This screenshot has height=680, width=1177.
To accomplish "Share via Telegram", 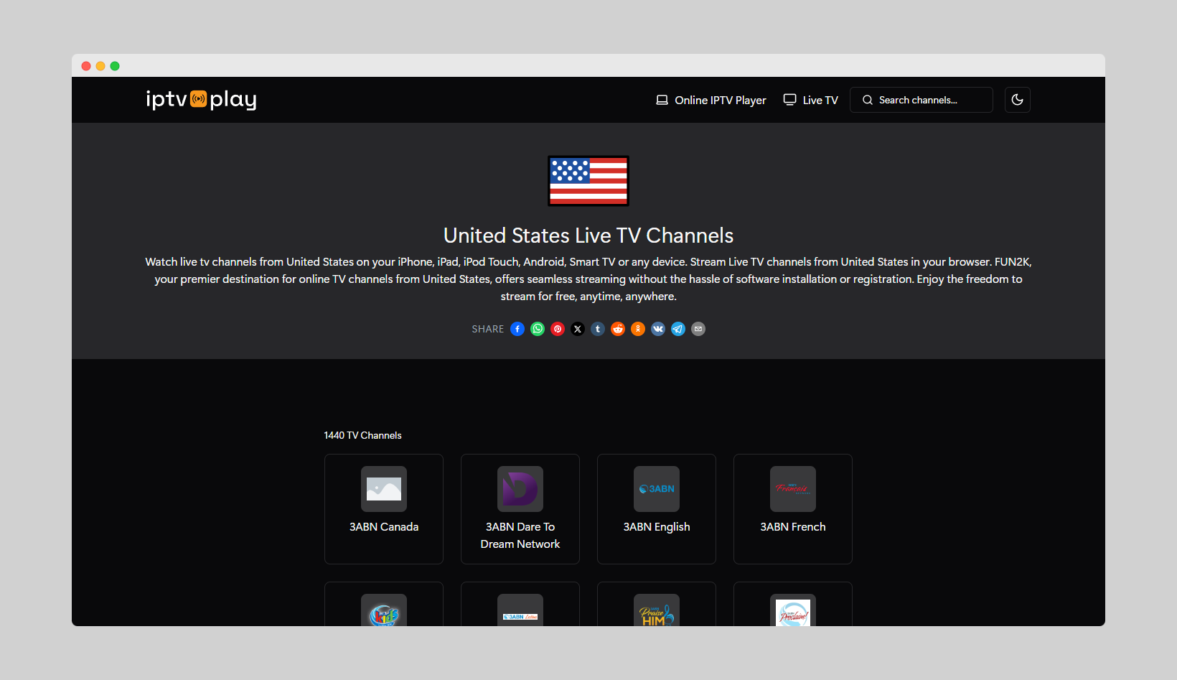I will (678, 329).
